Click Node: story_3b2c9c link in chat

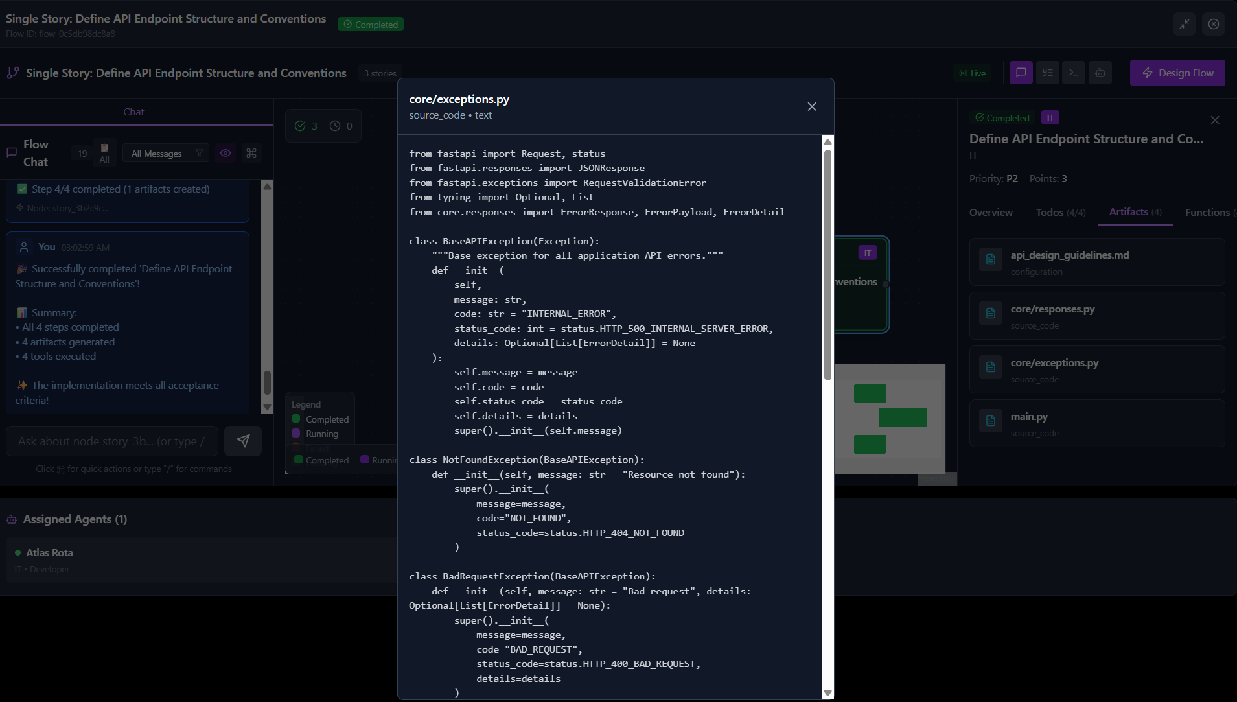click(67, 208)
